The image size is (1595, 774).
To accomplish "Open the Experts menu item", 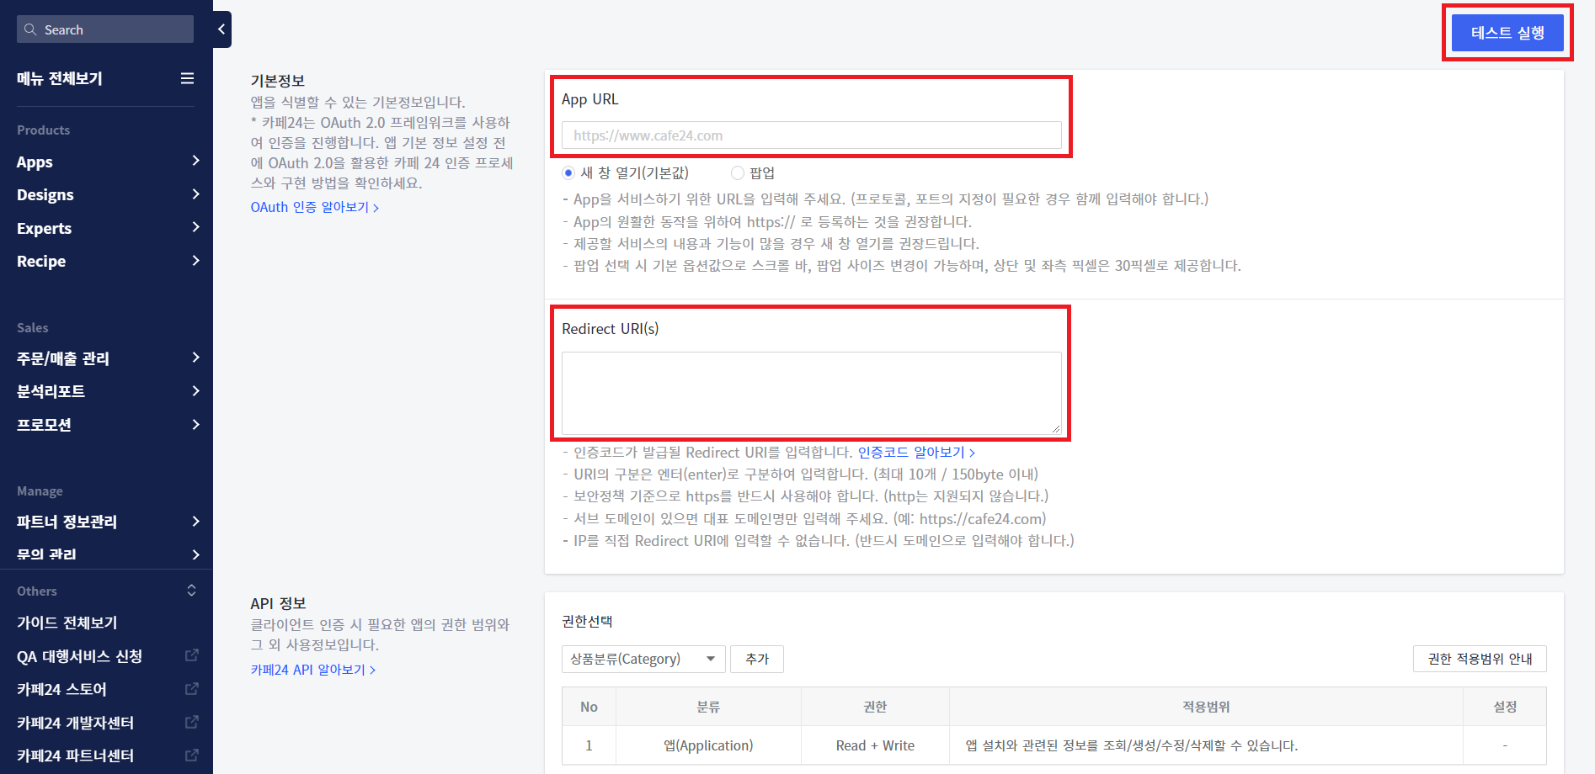I will pos(44,229).
